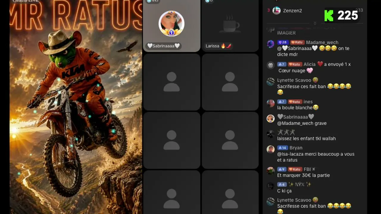Open ines's chat avatar
Image resolution: width=381 pixels, height=214 pixels.
(x=271, y=103)
